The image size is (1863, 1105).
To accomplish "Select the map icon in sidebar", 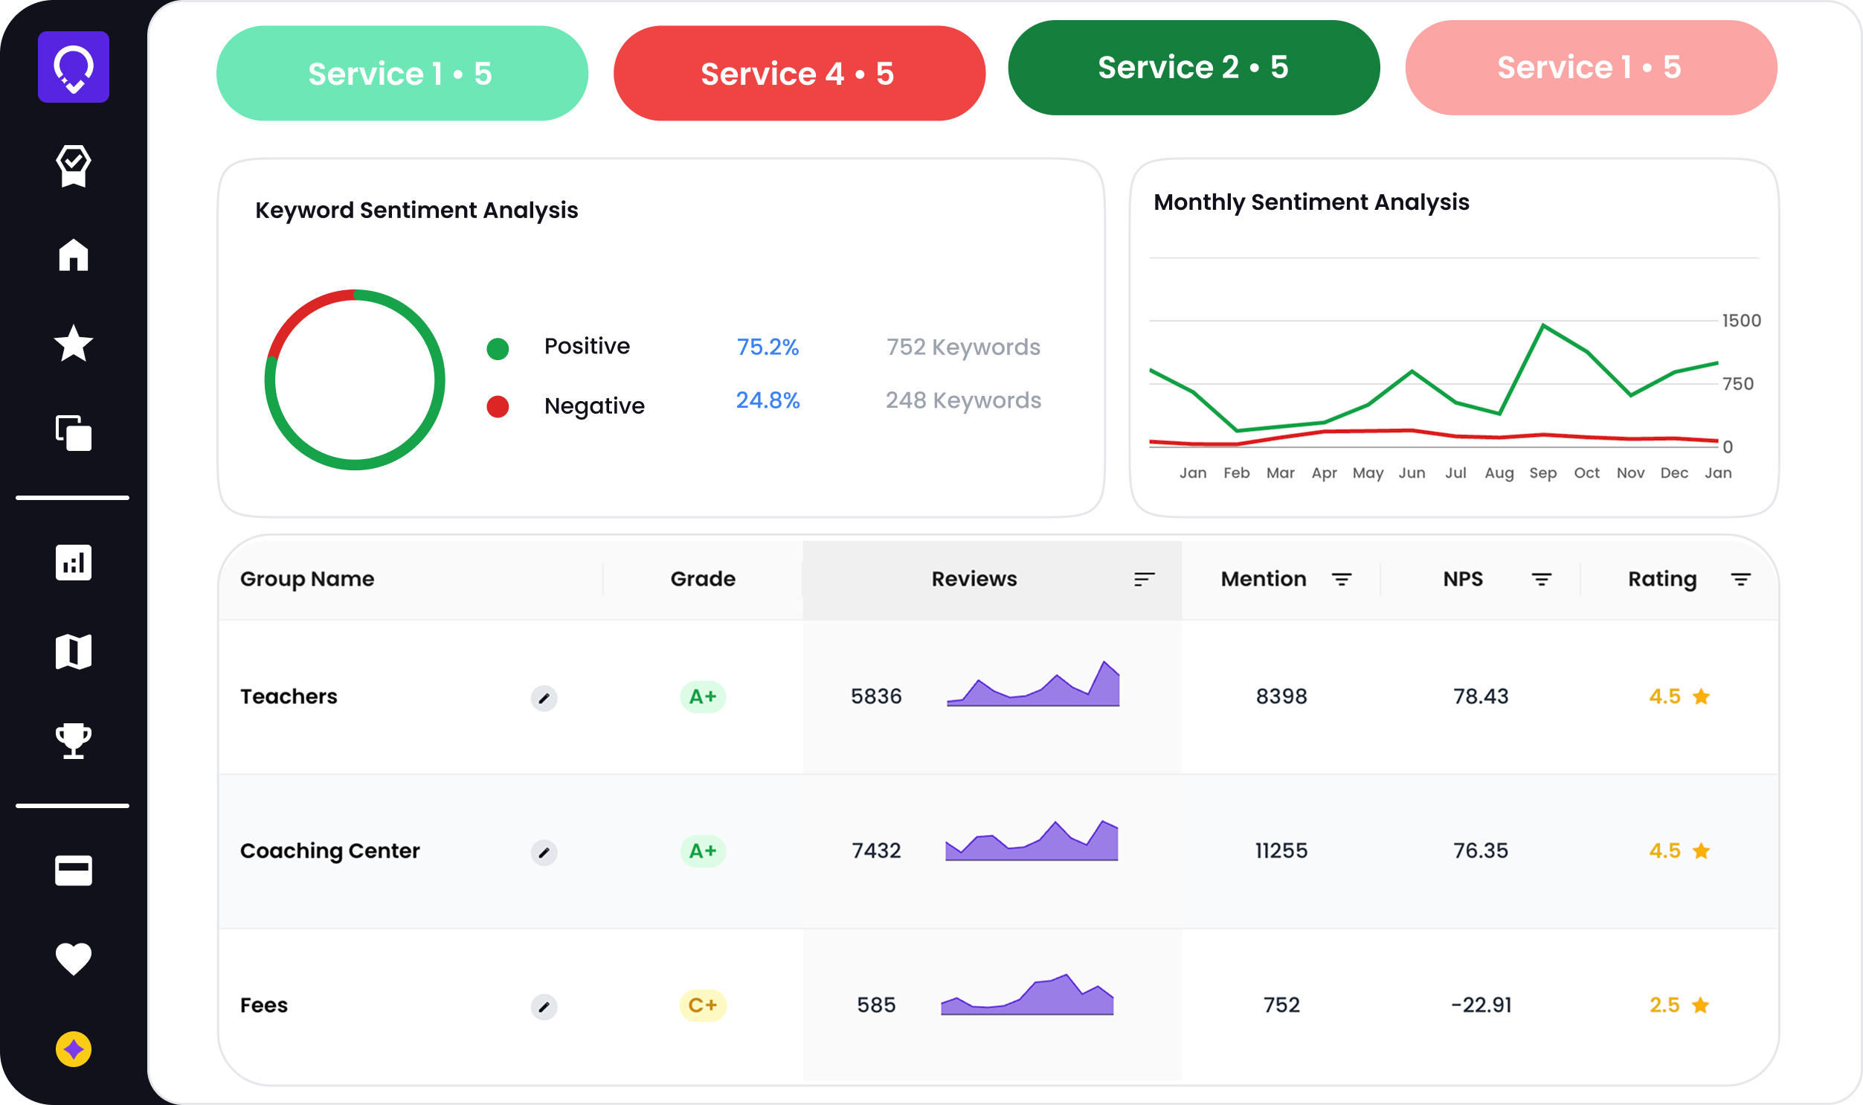I will [73, 652].
